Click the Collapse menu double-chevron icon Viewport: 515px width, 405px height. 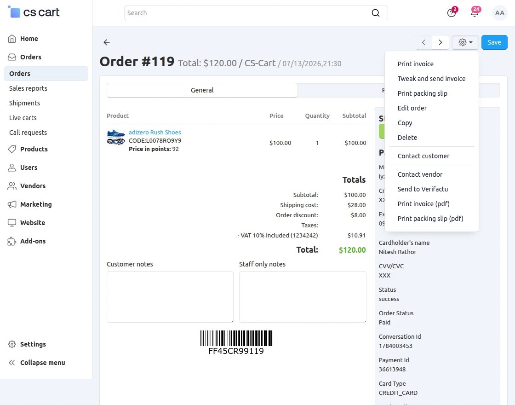[x=12, y=363]
